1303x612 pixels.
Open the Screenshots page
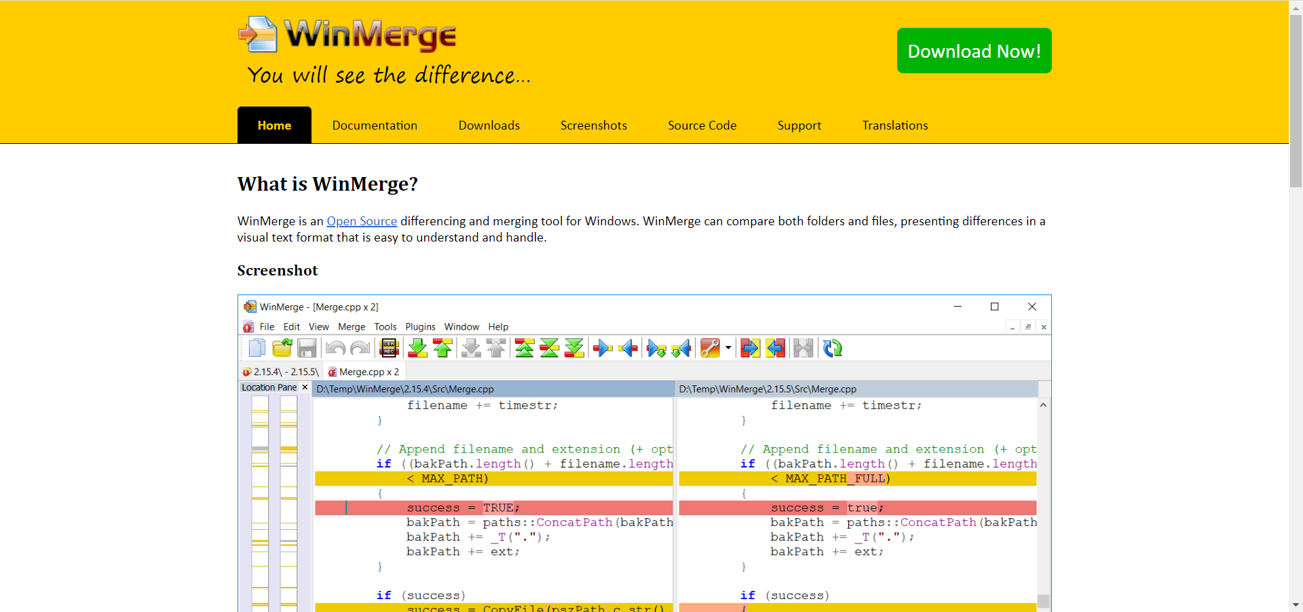(594, 126)
